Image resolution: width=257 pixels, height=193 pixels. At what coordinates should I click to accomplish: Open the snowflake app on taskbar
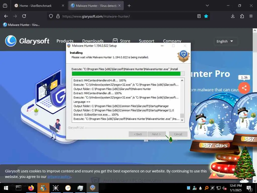(55, 188)
